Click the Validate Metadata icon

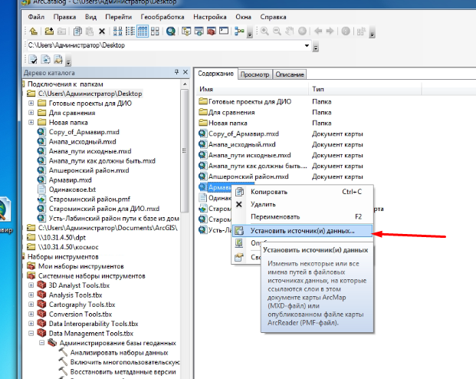33,59
